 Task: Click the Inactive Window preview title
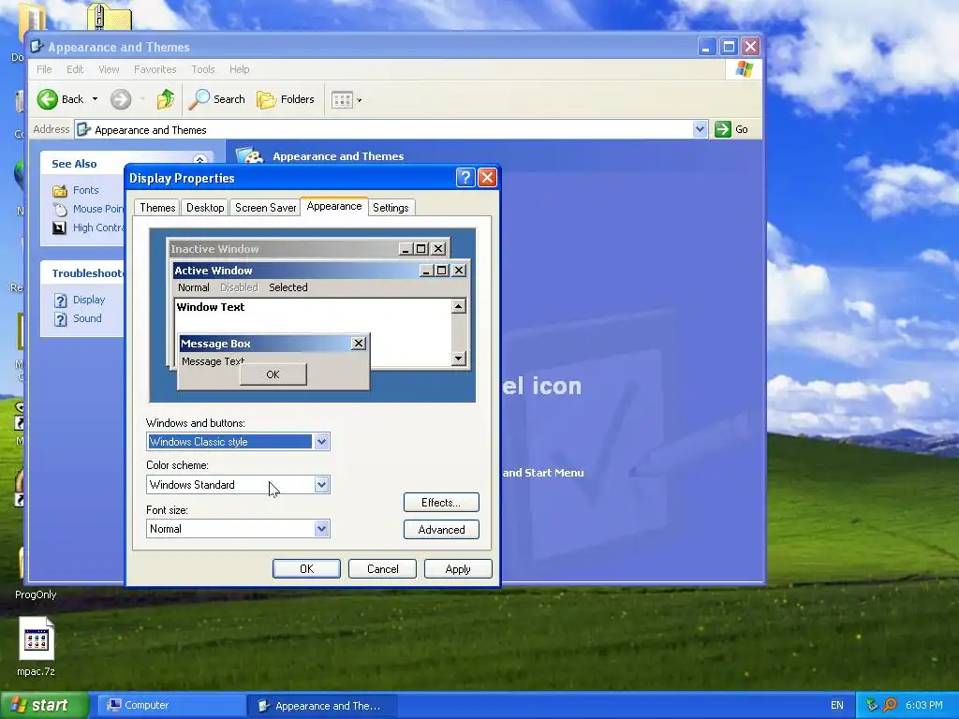(214, 249)
